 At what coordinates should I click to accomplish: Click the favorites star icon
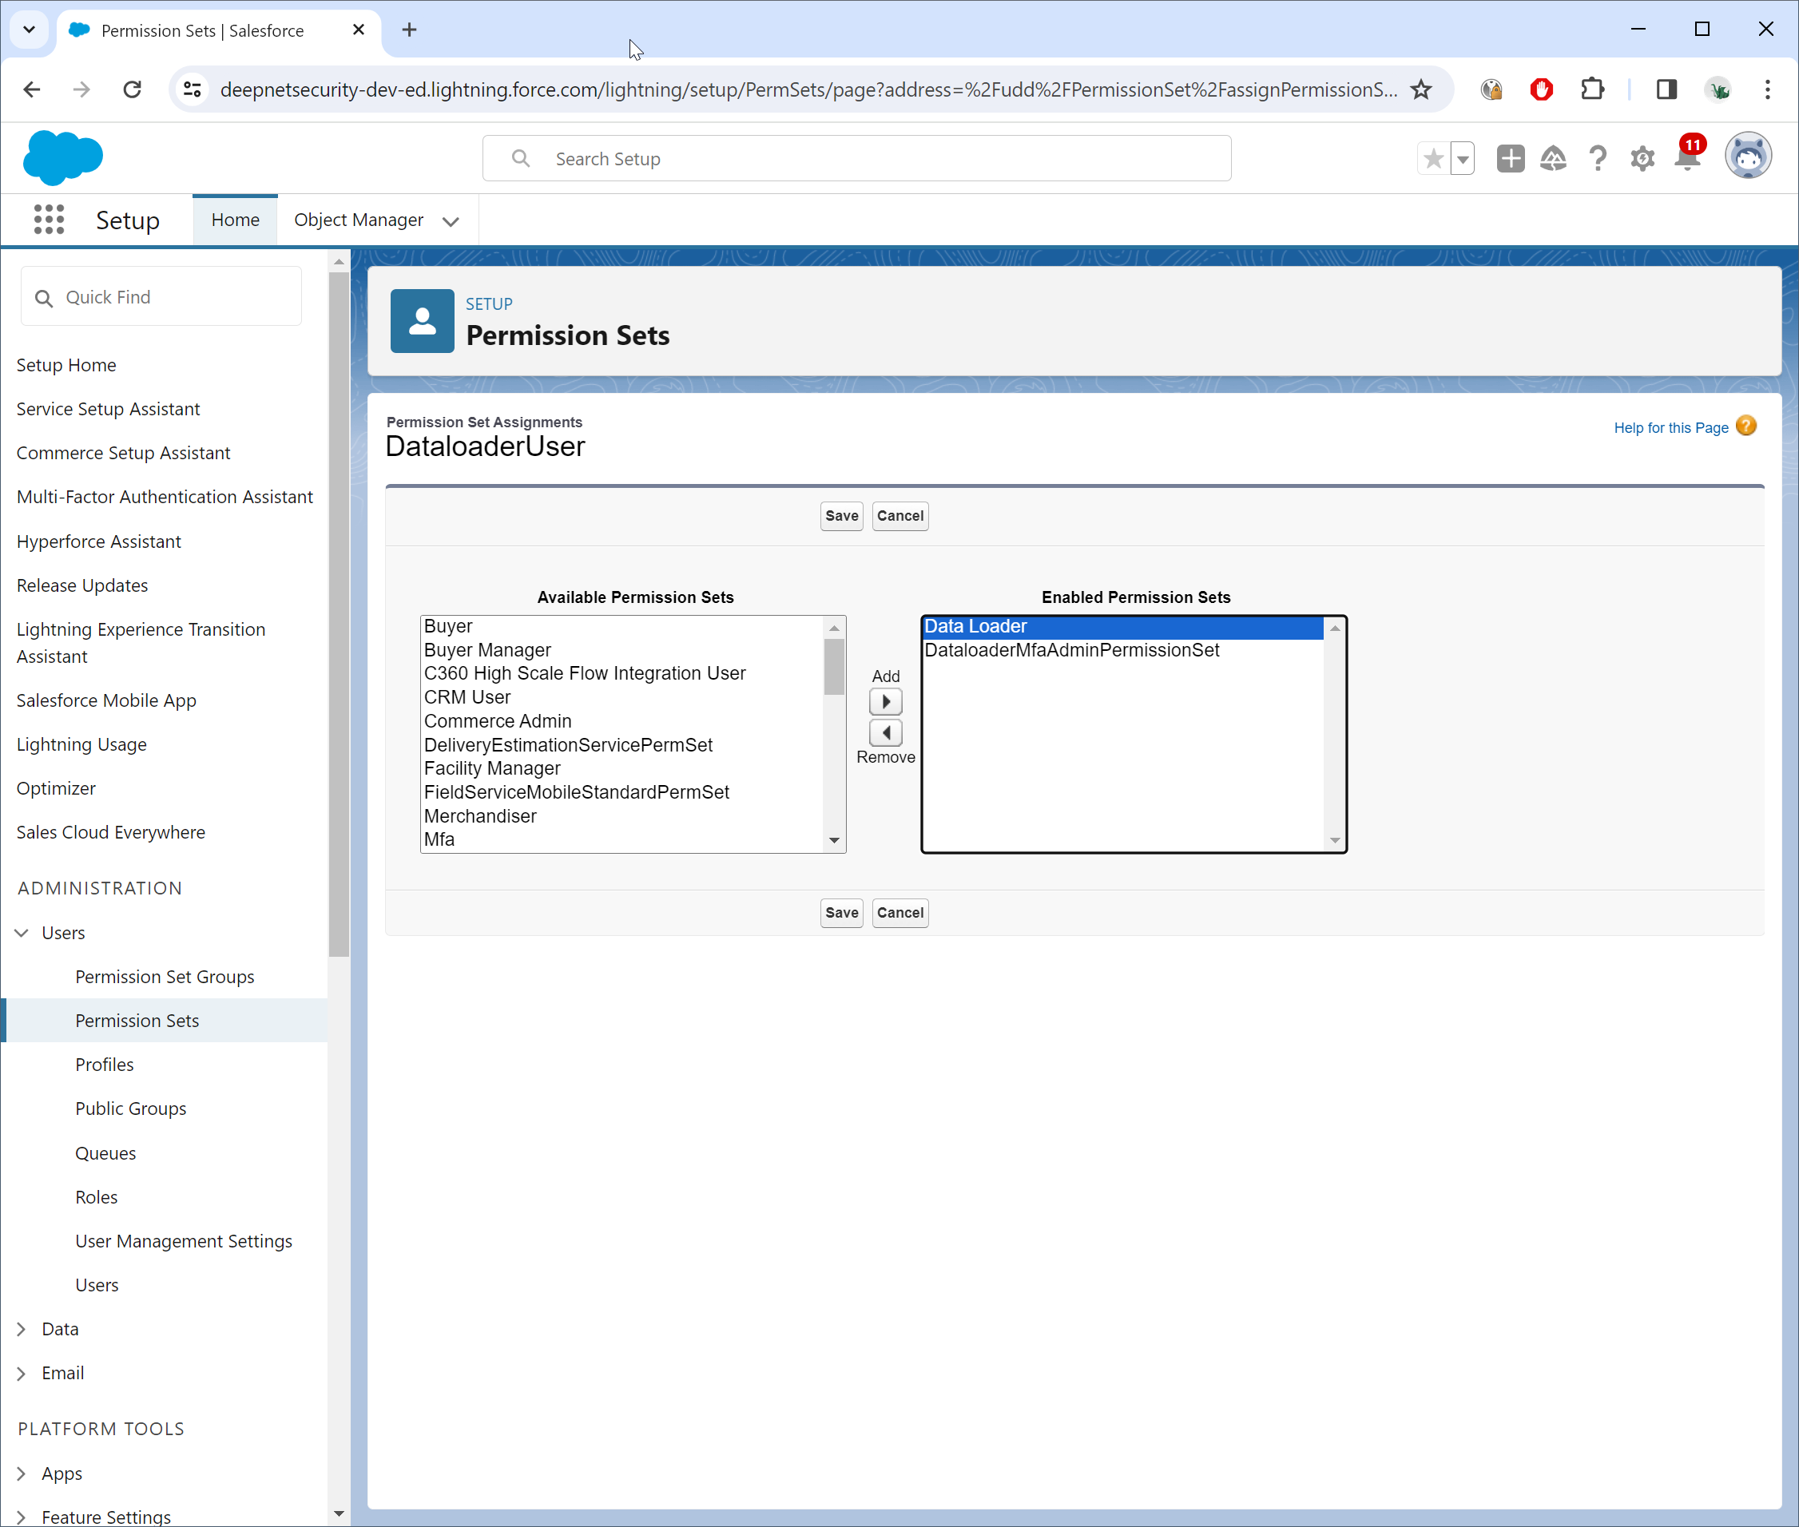(1434, 158)
